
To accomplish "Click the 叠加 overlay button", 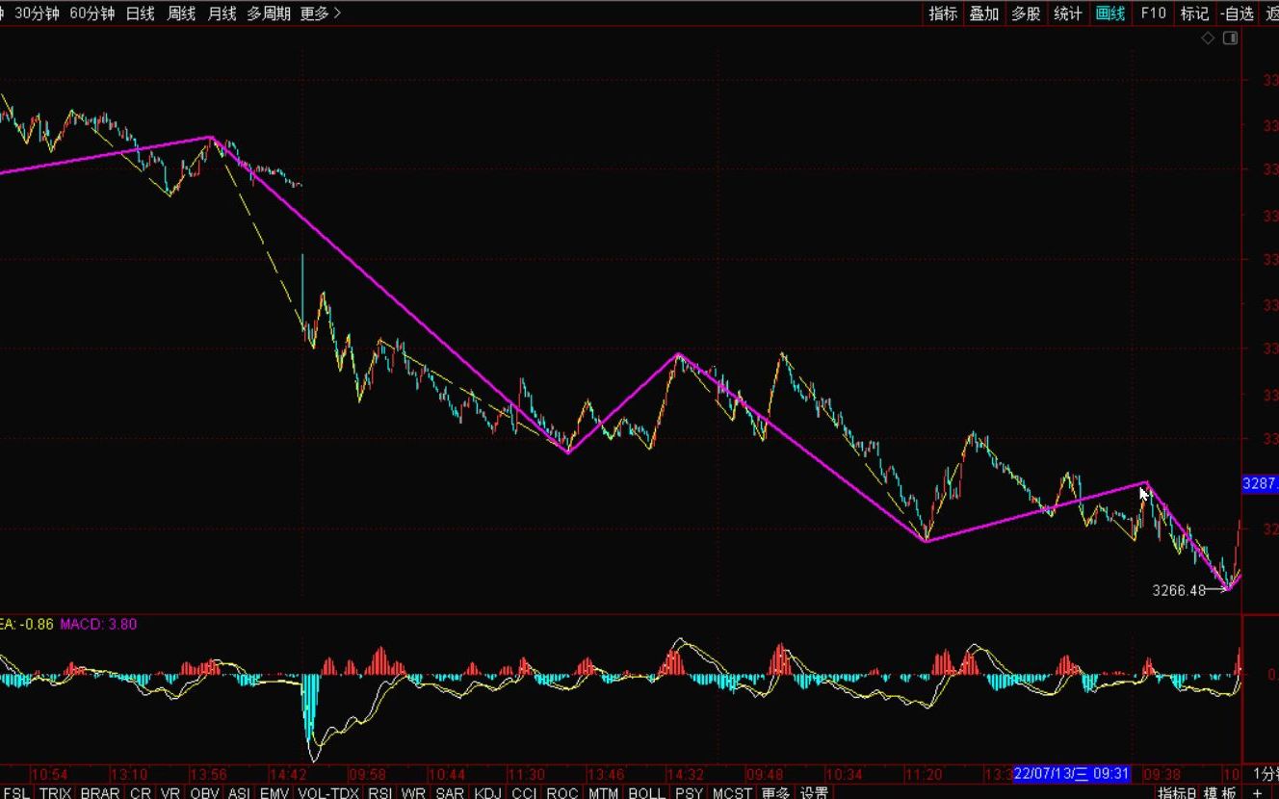I will pos(983,13).
